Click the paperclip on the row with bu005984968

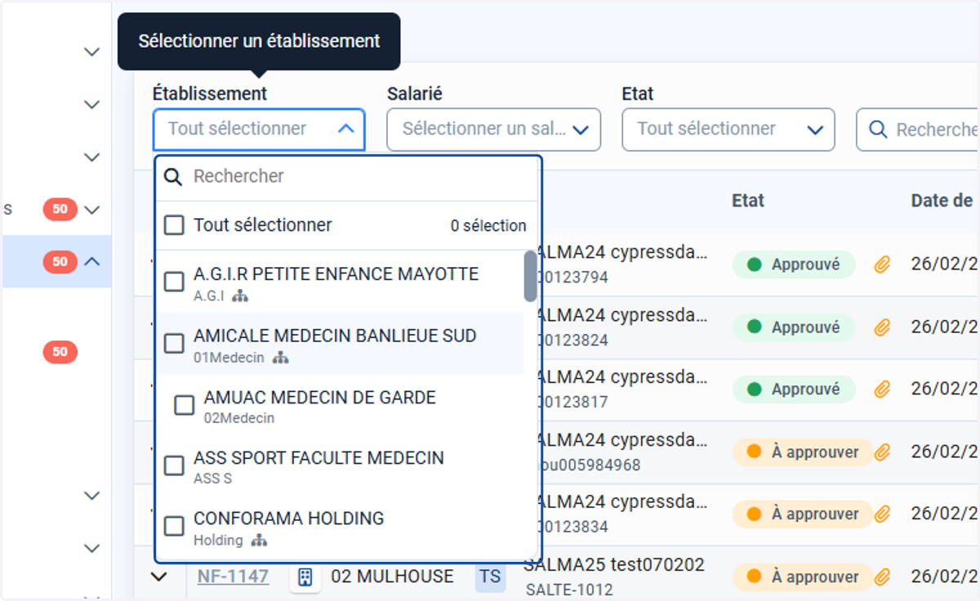[x=882, y=452]
